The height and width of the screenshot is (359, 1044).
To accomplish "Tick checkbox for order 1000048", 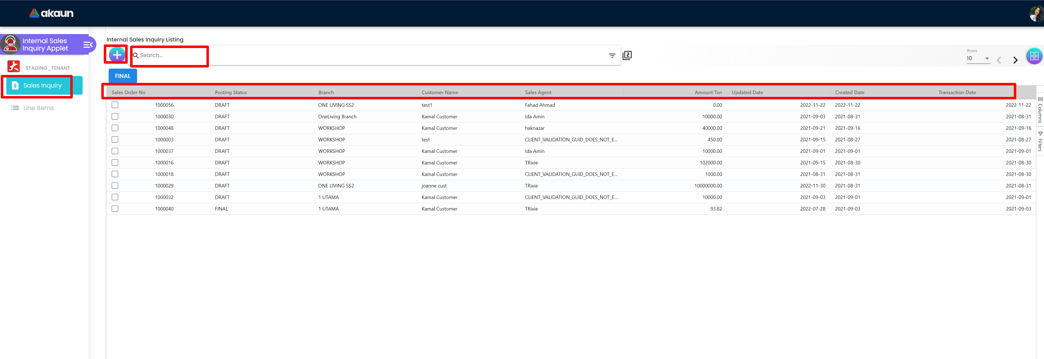I will point(115,128).
